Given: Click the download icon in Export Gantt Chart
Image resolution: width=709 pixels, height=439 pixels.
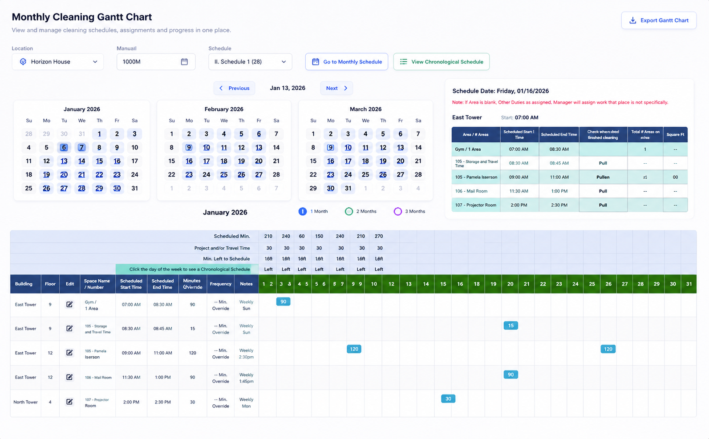Looking at the screenshot, I should click(632, 20).
